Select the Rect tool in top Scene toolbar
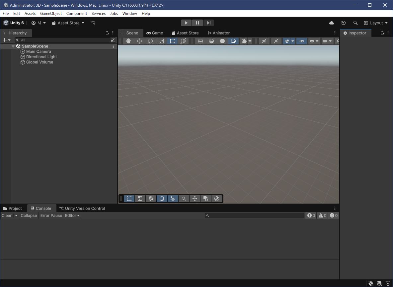Screen dimensions: 393x287 (x=172, y=41)
